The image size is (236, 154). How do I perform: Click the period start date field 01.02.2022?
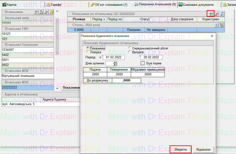point(115,57)
